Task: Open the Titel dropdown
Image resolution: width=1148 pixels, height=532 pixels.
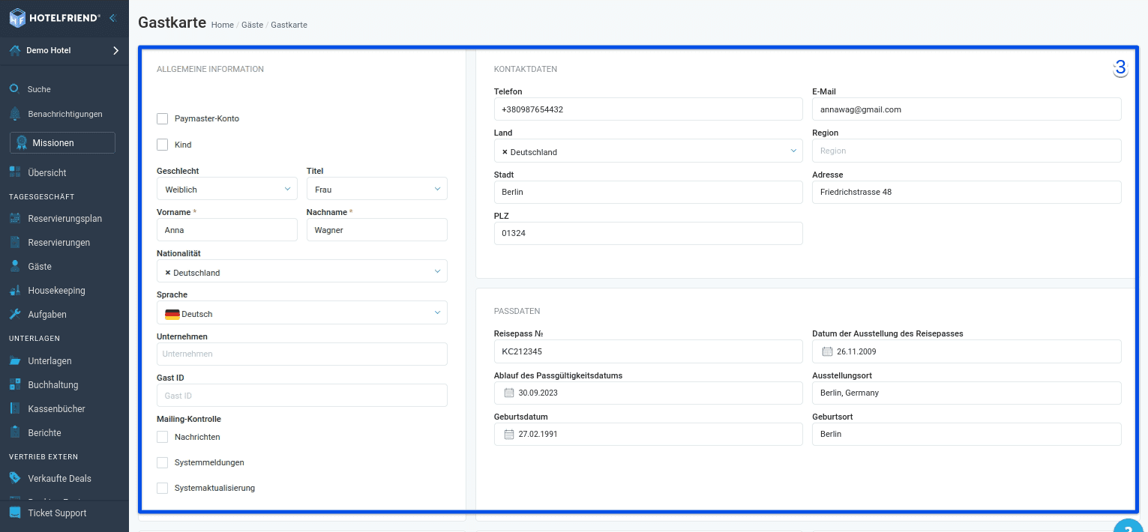Action: (377, 189)
